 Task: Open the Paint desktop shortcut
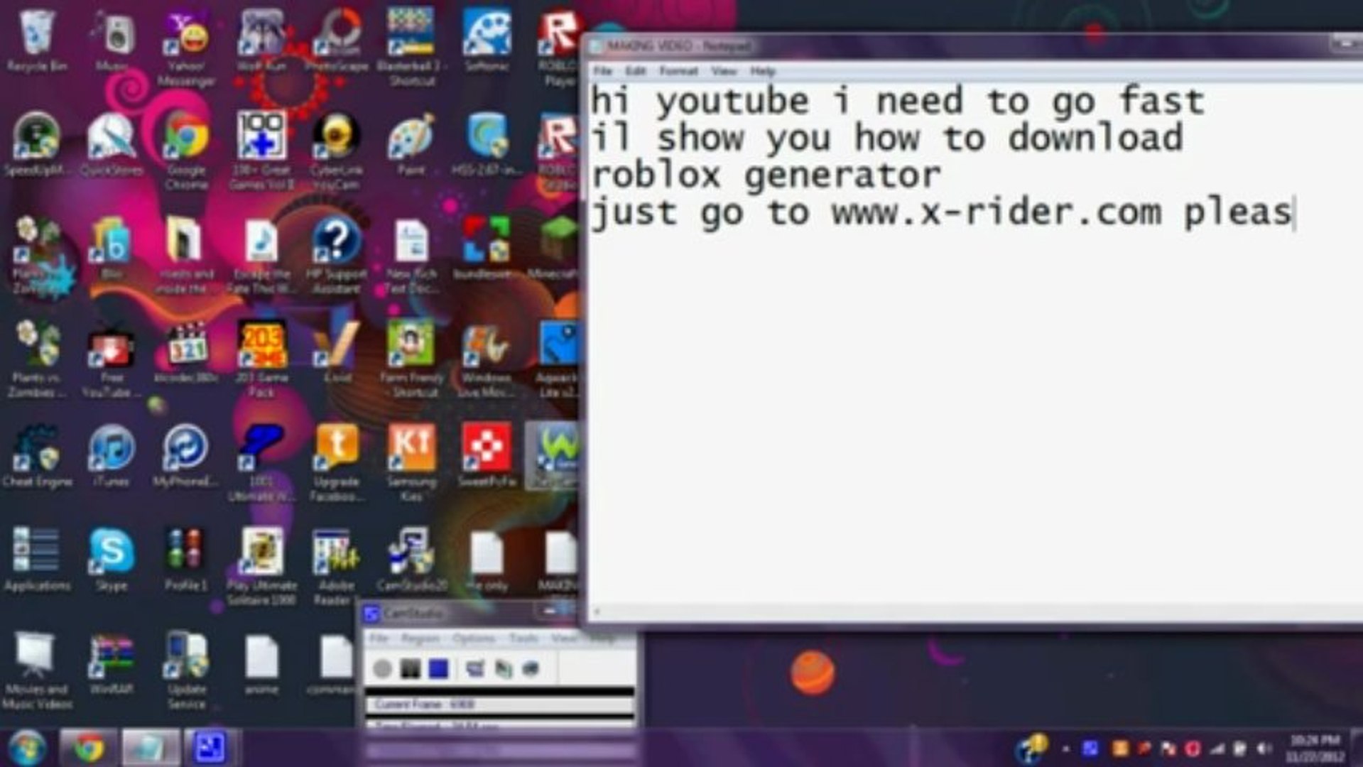coord(411,146)
